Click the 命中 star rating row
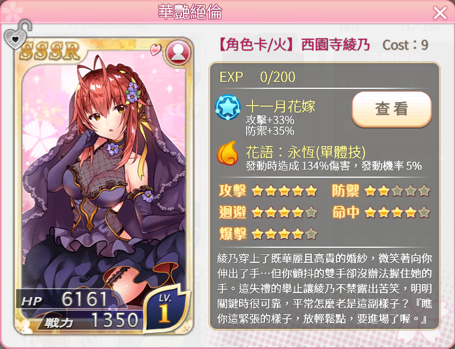Screen dimensions: 455x349 (x=381, y=213)
